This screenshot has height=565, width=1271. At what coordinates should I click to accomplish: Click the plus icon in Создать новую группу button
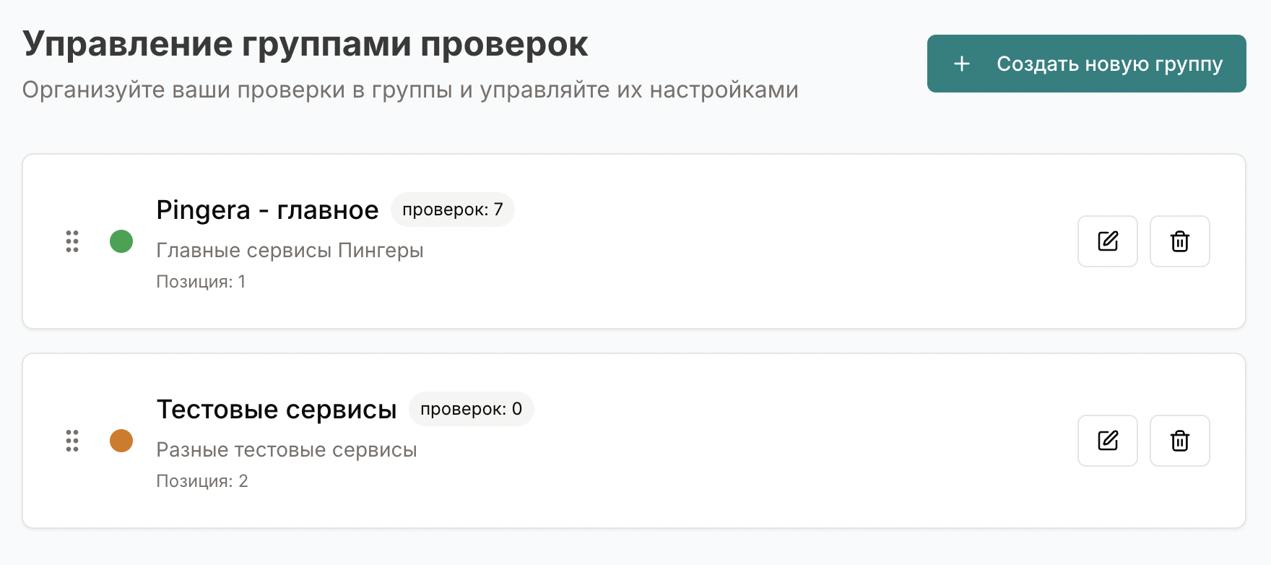(x=962, y=64)
